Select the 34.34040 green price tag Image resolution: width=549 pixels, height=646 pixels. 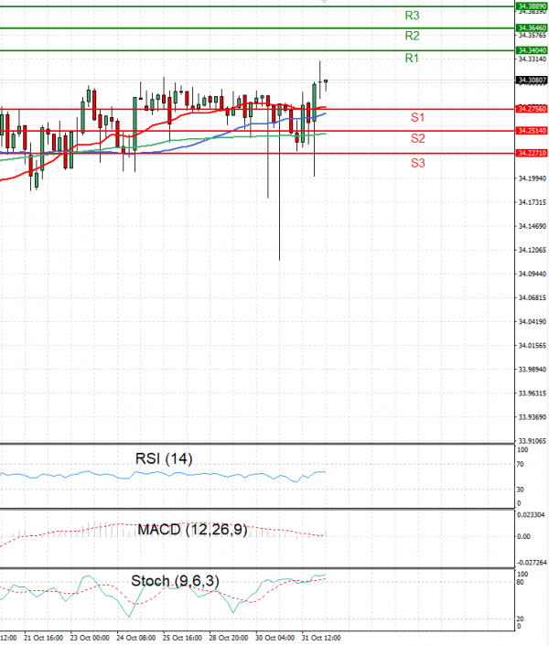pyautogui.click(x=532, y=50)
